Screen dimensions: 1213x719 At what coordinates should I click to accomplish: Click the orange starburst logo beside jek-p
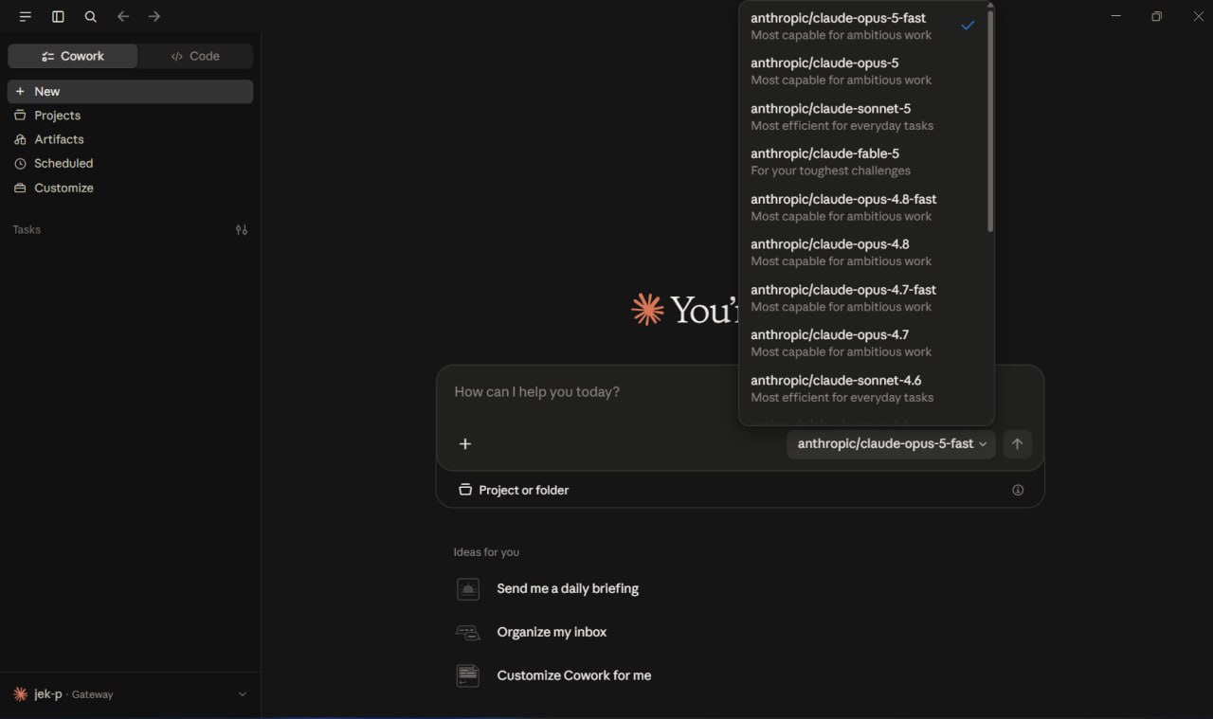(20, 694)
